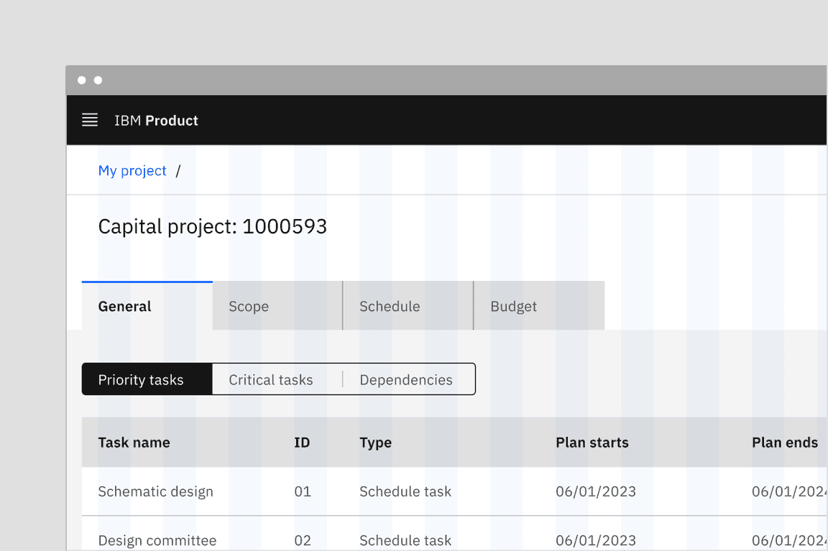Go to the Budget tab
Image resolution: width=828 pixels, height=551 pixels.
click(539, 306)
